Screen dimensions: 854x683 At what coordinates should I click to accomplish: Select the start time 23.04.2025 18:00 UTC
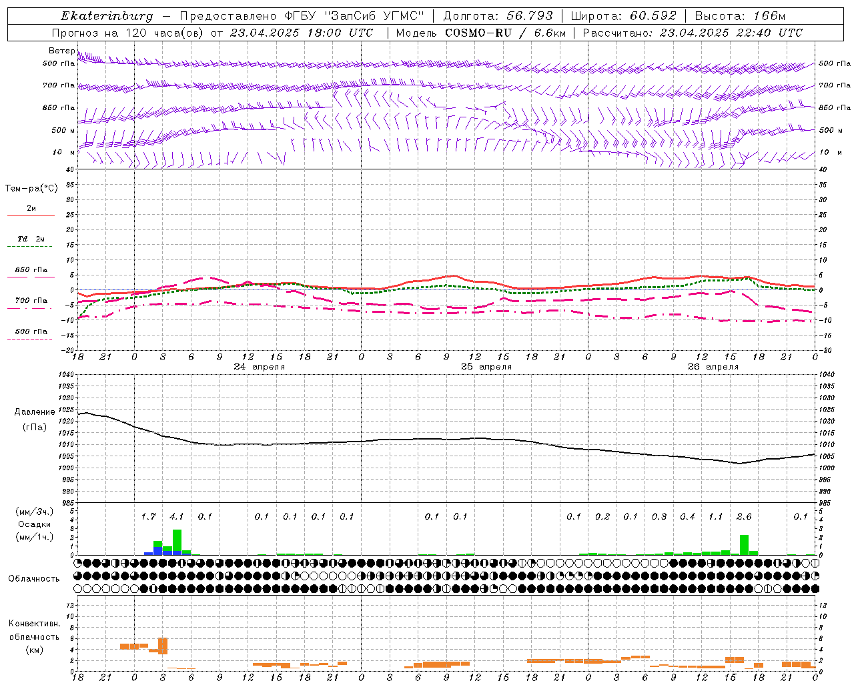point(302,33)
